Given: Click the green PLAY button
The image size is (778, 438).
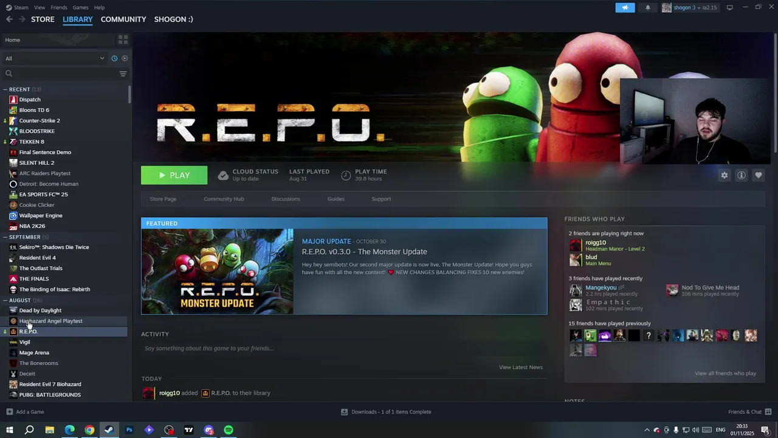Looking at the screenshot, I should [174, 175].
